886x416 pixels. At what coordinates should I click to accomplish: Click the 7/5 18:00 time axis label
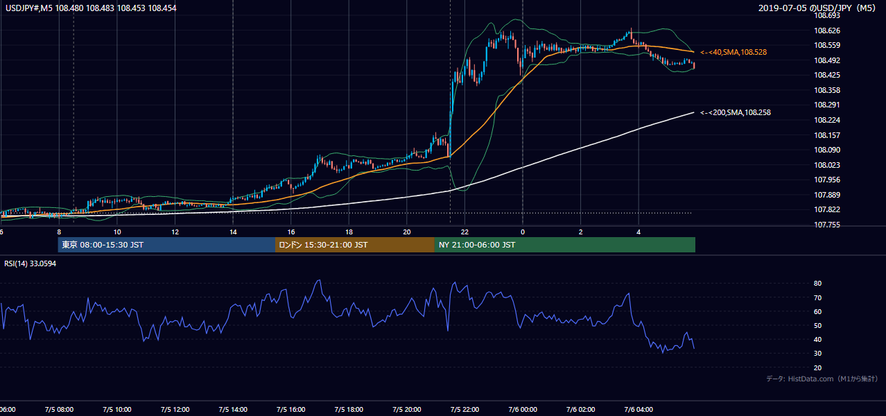(349, 410)
